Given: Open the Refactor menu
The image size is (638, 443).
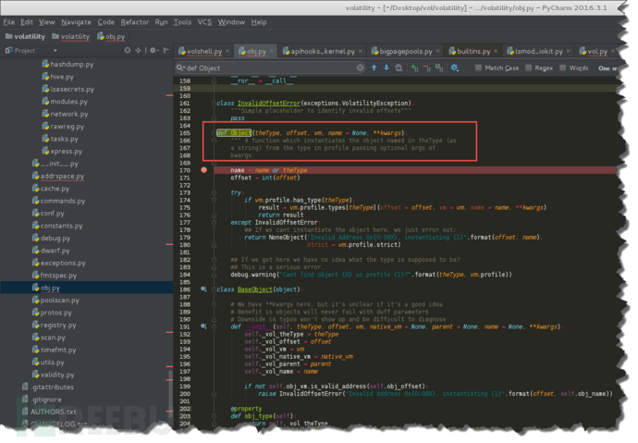Looking at the screenshot, I should (134, 21).
